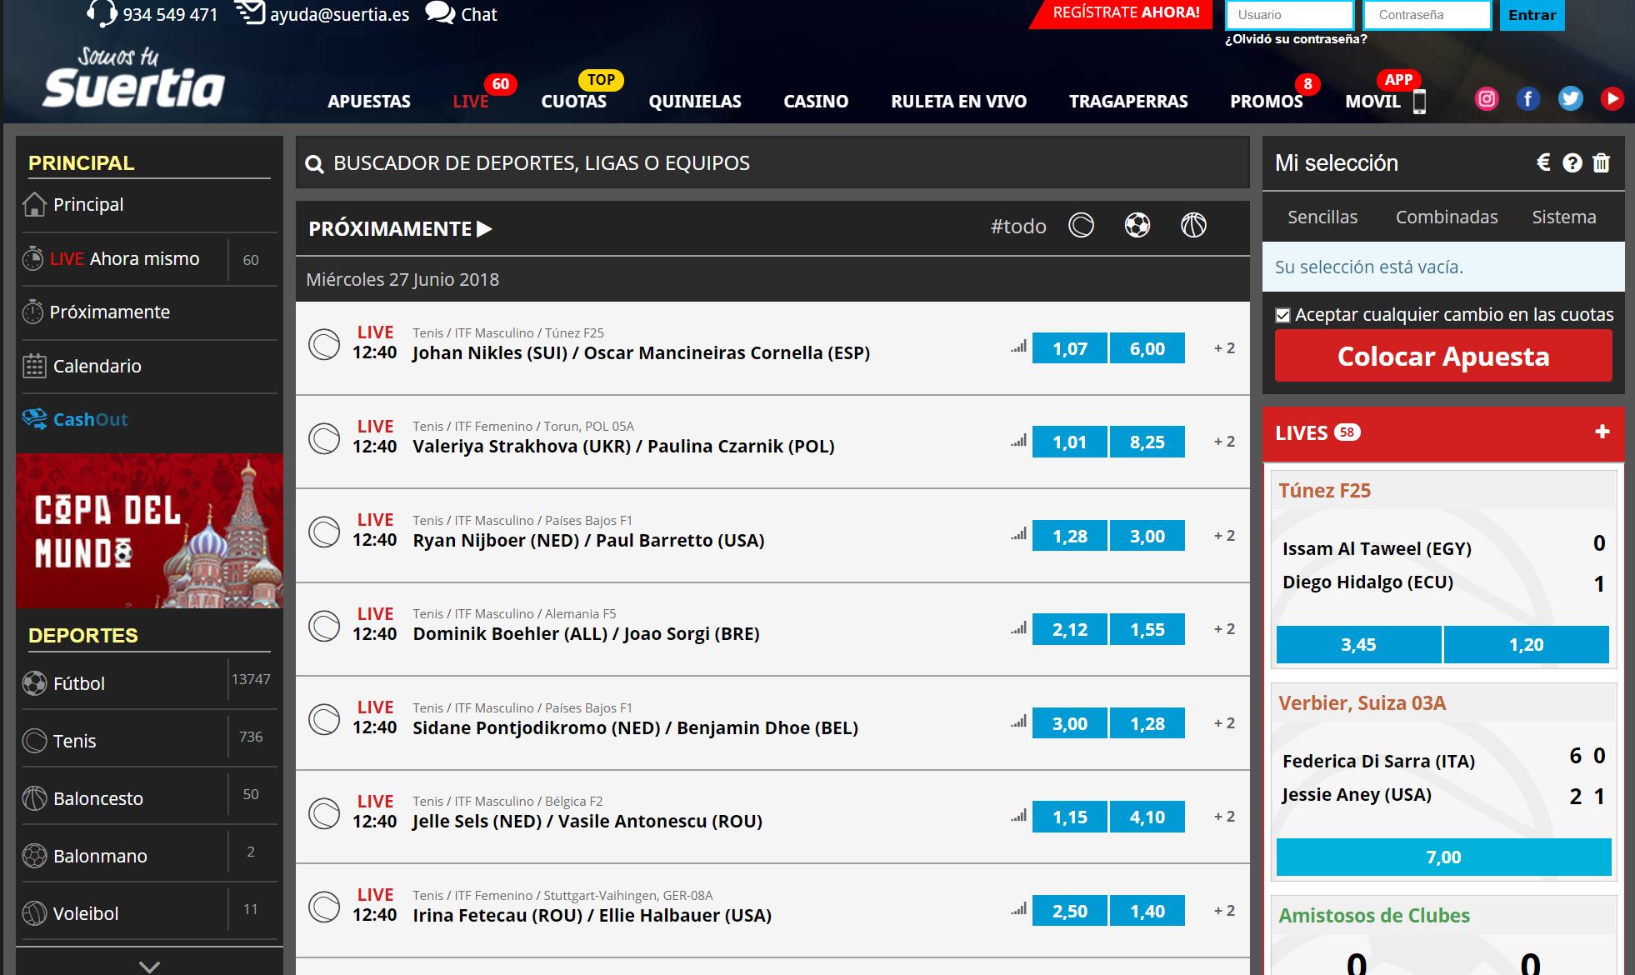Expand more sports with bottom chevron

(149, 966)
